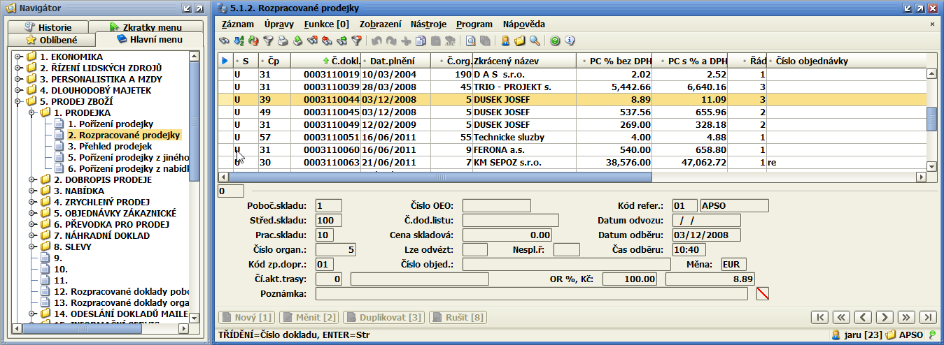
Task: Click the red slash icon beside Poznámka
Action: pos(762,293)
